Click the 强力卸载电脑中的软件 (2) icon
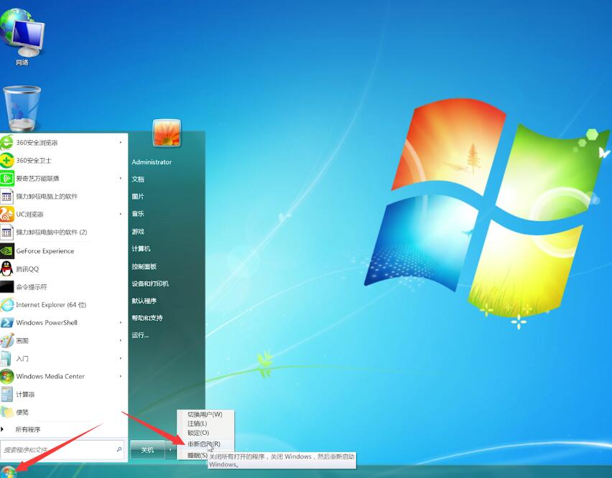This screenshot has width=612, height=478. [6, 233]
